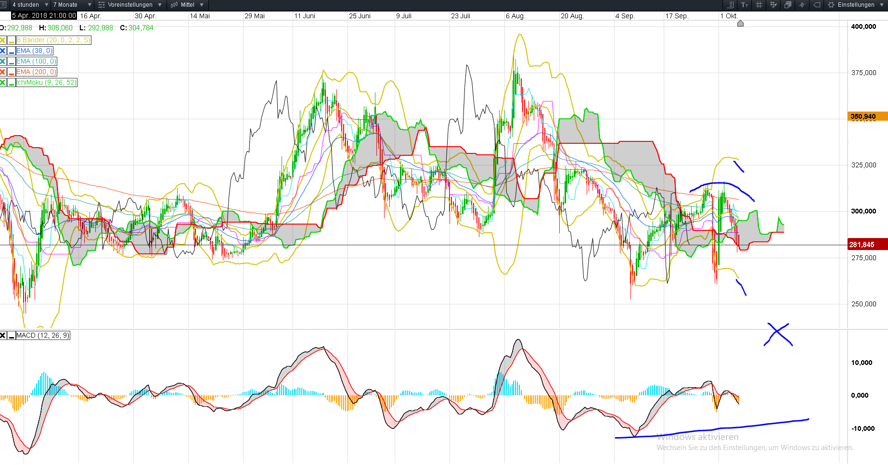This screenshot has height=465, width=888.
Task: Minimize the IchiMoku indicator line
Action: click(12, 83)
